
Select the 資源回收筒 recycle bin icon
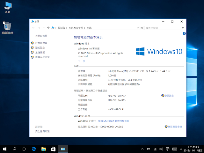click(8, 28)
